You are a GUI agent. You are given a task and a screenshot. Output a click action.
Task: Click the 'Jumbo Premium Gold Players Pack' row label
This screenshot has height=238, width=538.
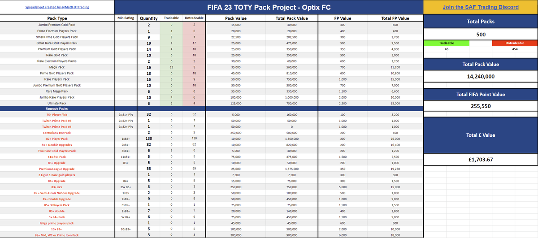click(57, 85)
